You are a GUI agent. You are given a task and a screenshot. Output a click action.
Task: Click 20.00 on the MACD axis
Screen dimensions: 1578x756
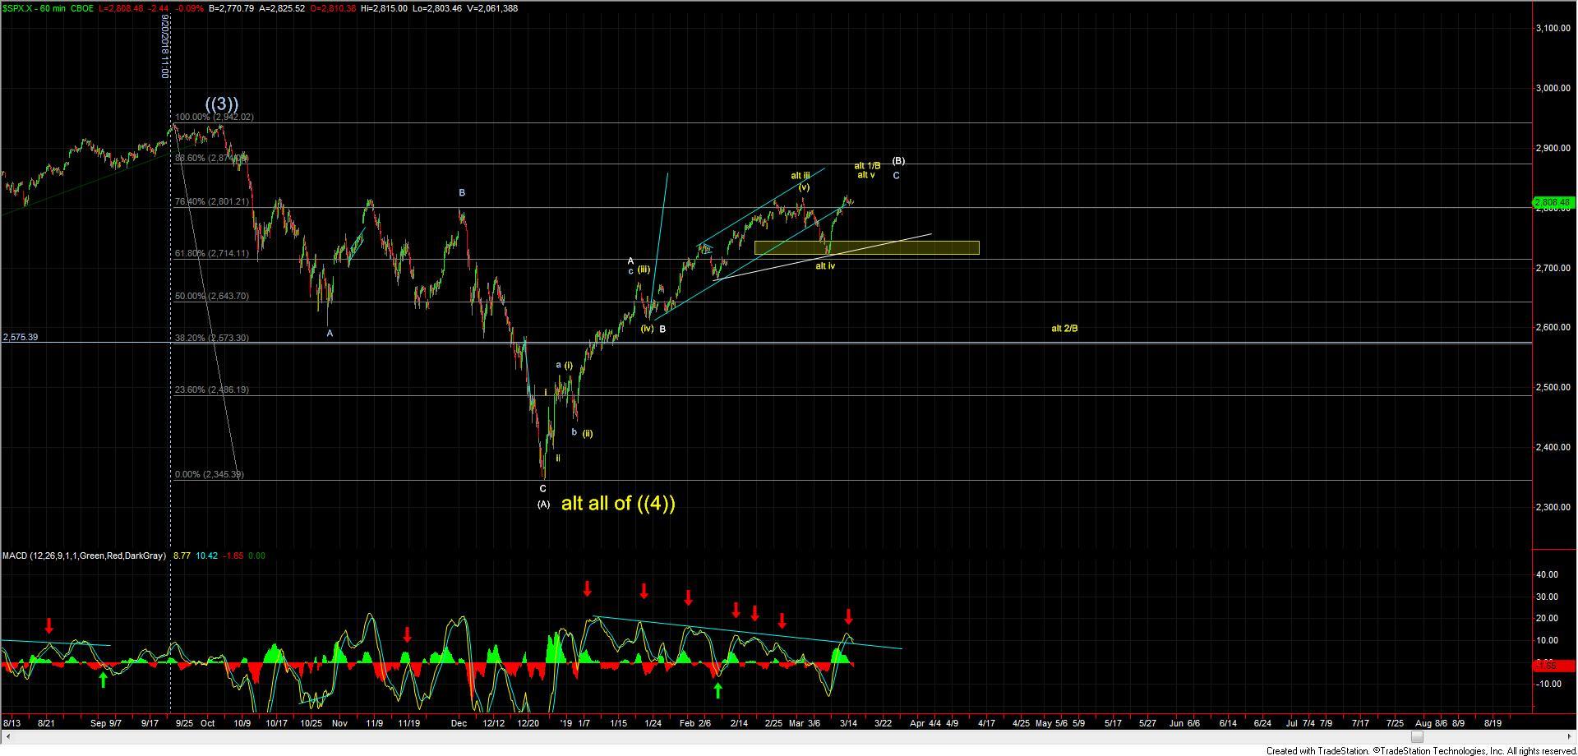[x=1547, y=619]
